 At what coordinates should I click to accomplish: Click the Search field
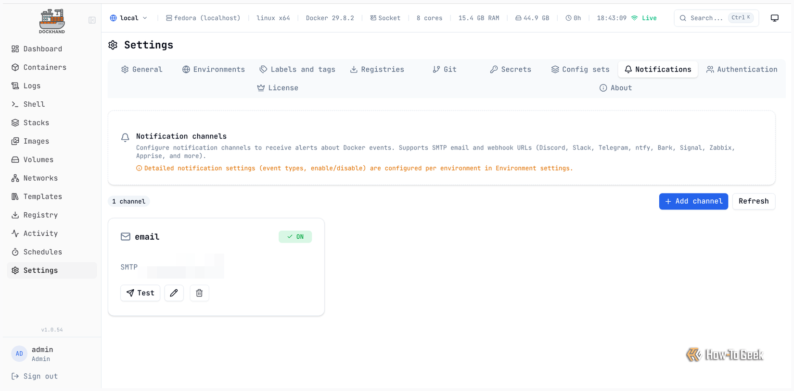click(x=716, y=18)
